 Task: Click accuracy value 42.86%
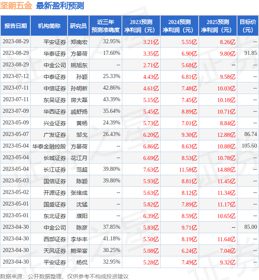112,88
